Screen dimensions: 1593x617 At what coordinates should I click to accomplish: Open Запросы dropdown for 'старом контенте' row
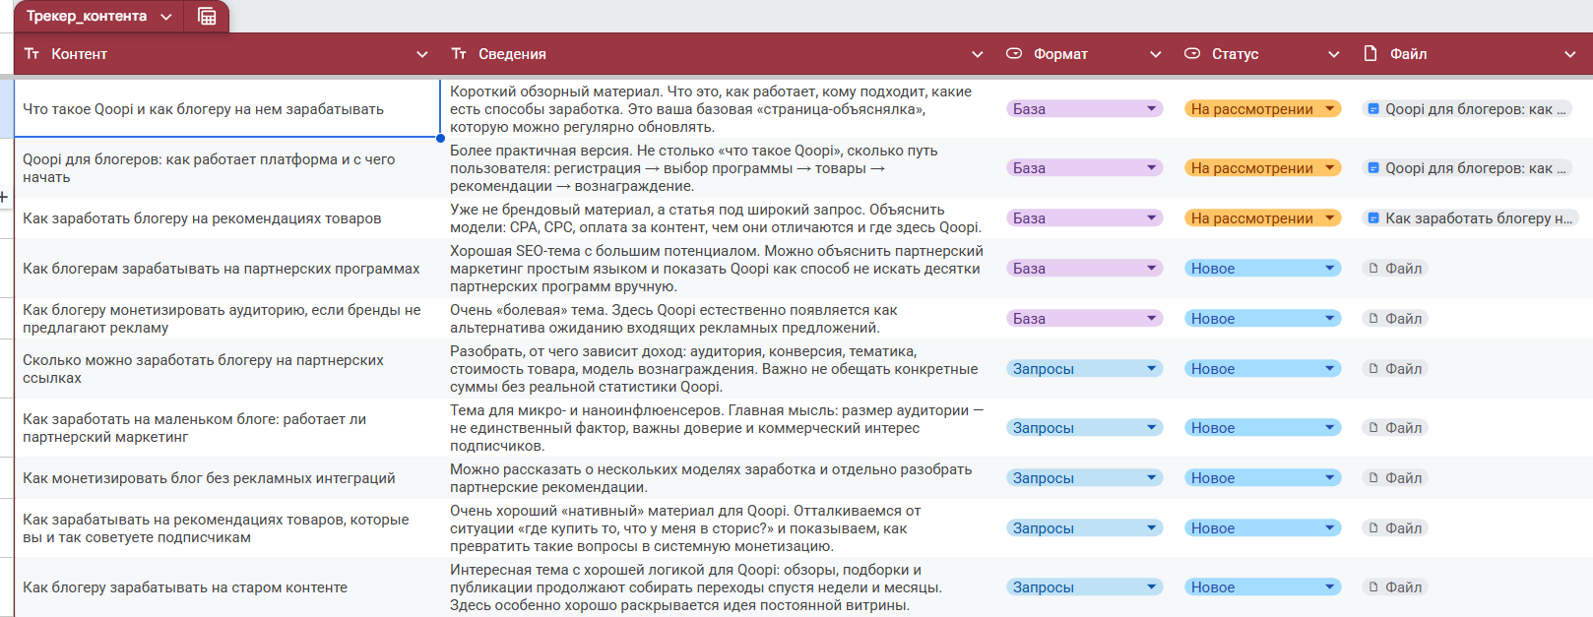[1084, 587]
